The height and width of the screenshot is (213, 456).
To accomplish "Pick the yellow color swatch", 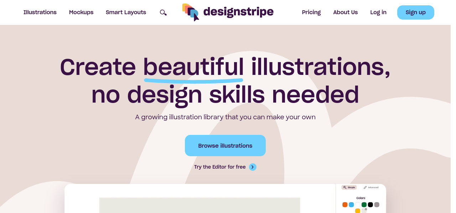I will [x=358, y=211].
